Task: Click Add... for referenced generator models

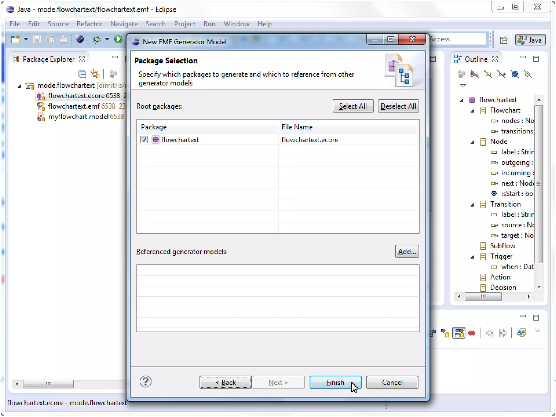Action: (407, 252)
